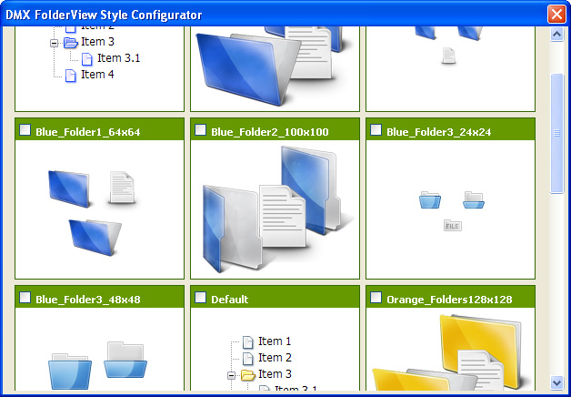
Task: Click large yellow folder in Orange_Folders128x128 preview
Action: pyautogui.click(x=480, y=346)
